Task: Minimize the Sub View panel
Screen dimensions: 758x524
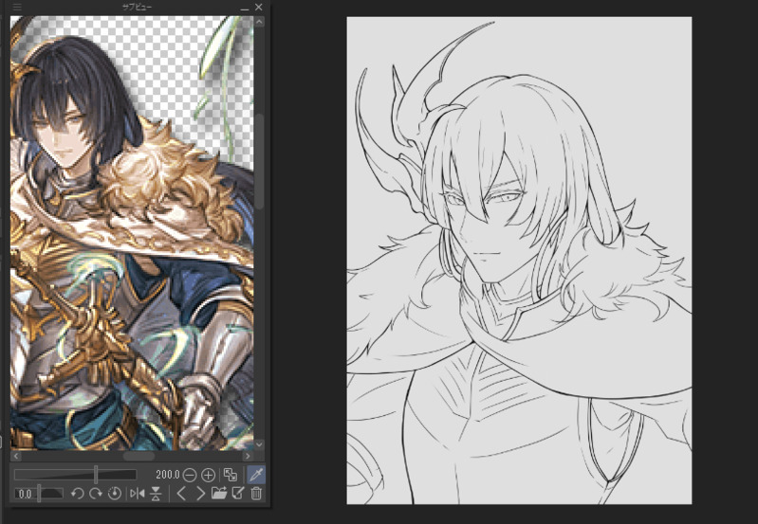Action: tap(245, 8)
